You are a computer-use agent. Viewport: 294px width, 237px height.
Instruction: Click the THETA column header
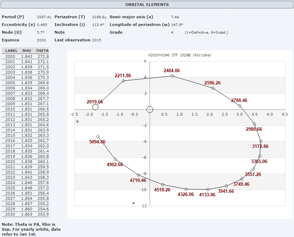(x=42, y=51)
